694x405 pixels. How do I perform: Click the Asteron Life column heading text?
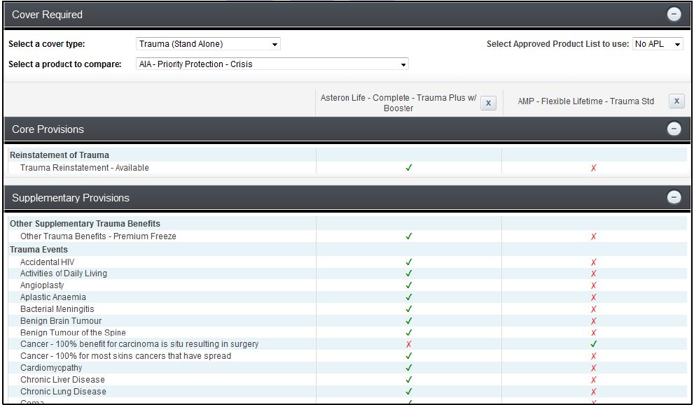point(398,103)
